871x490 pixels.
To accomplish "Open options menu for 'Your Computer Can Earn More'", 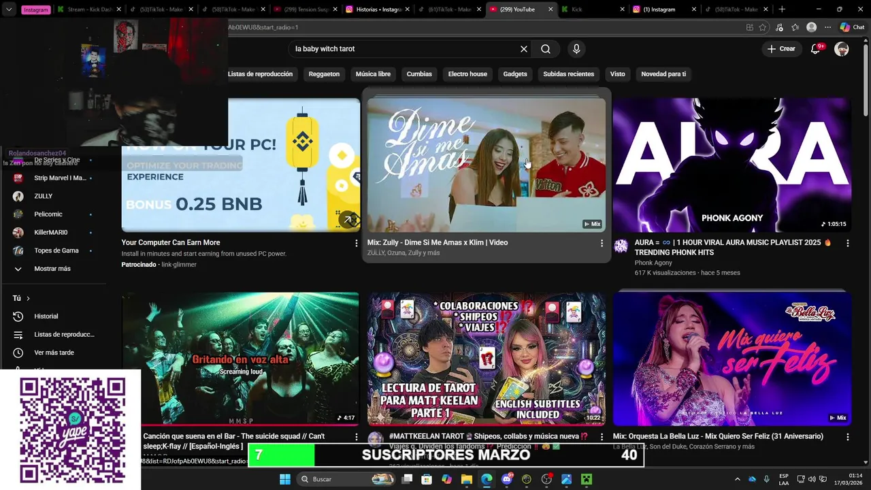I will (356, 243).
